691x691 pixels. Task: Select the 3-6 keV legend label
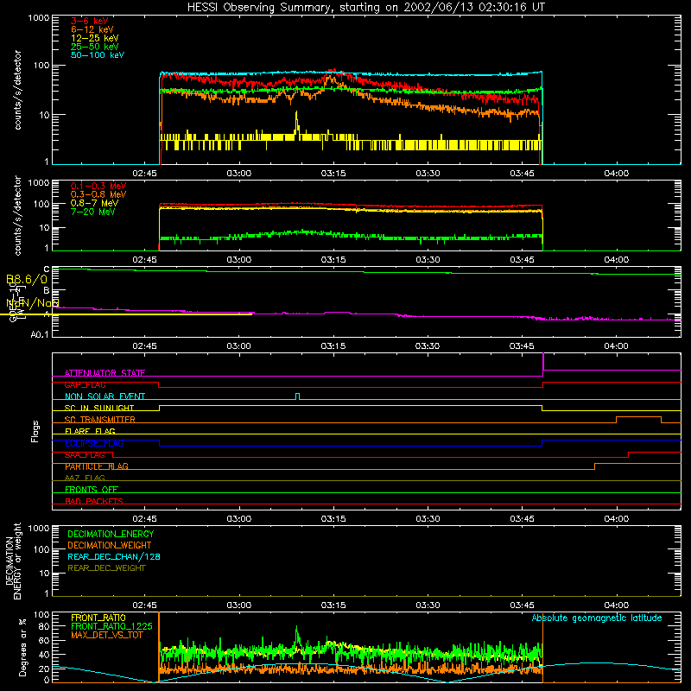tap(89, 21)
